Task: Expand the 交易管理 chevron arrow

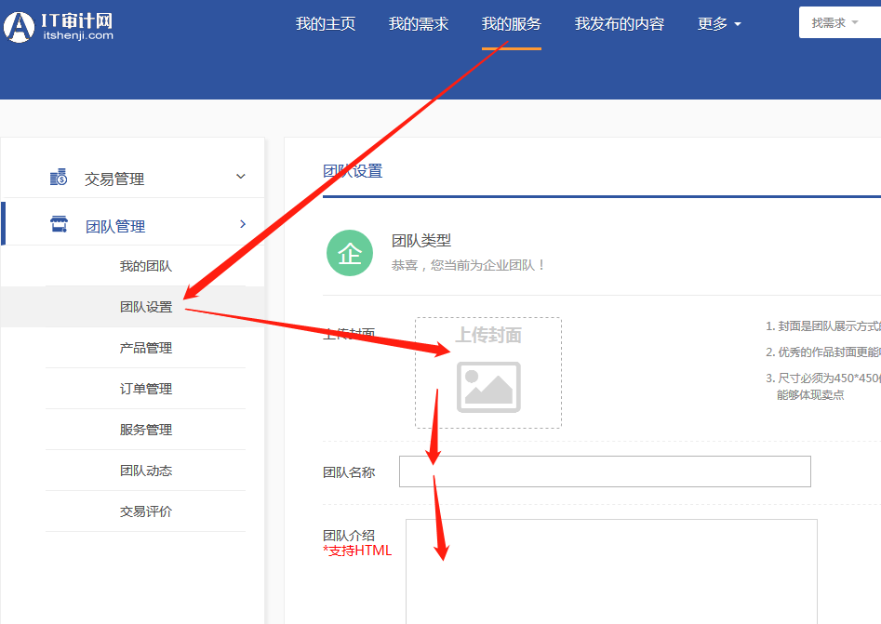Action: [241, 177]
